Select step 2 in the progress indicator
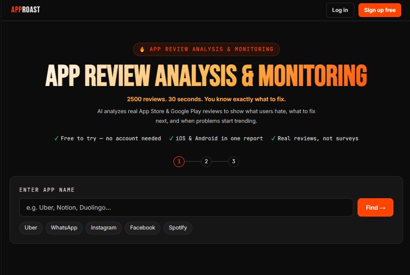This screenshot has height=275, width=410. [x=206, y=161]
